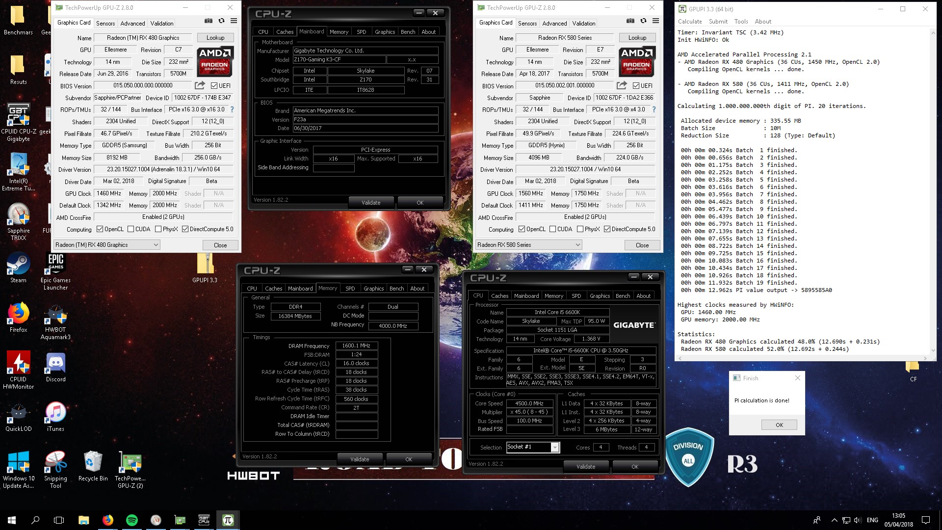942x530 pixels.
Task: Click the GPUPI pi icon in taskbar
Action: (228, 520)
